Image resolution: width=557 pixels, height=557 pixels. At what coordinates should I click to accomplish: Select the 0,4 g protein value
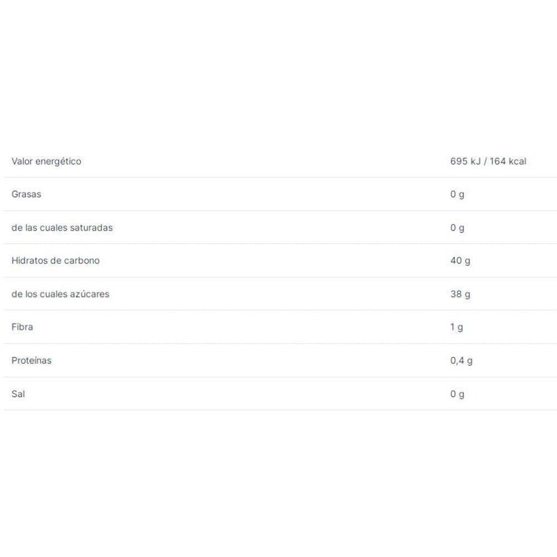click(461, 360)
